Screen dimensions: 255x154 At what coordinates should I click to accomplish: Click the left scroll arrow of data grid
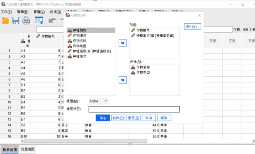22,141
